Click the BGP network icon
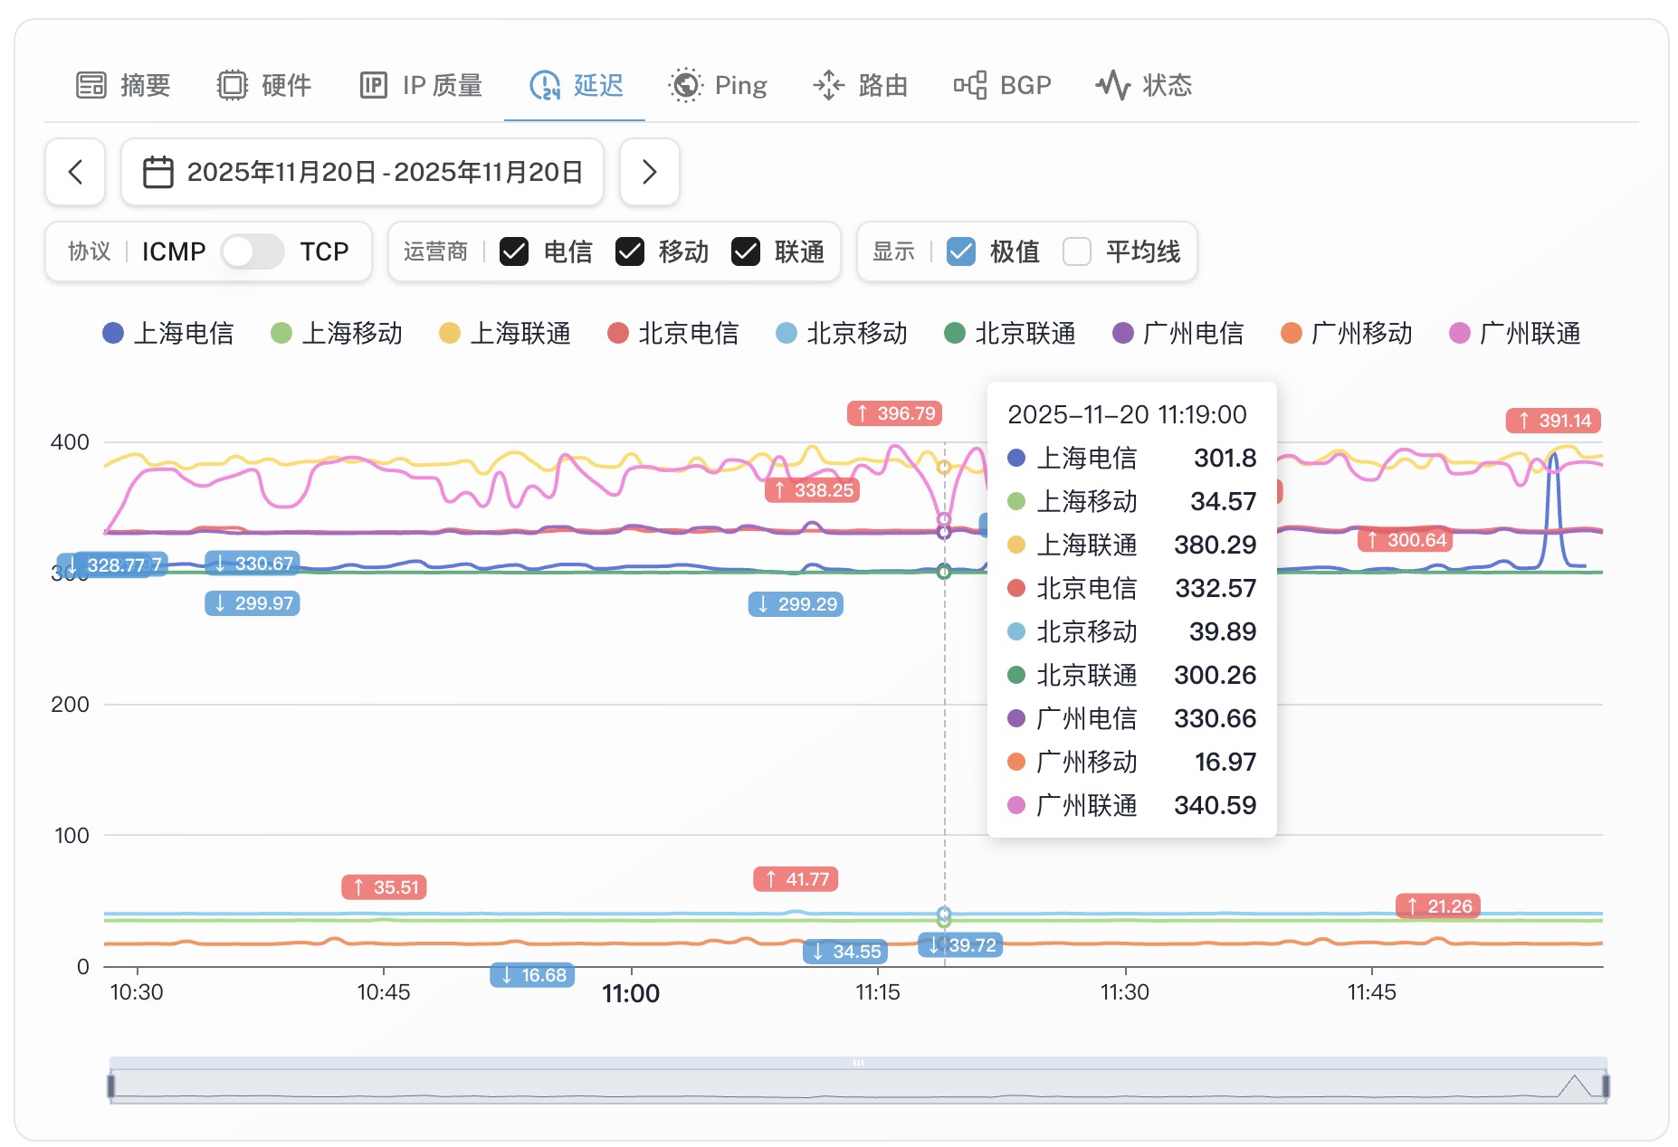The width and height of the screenshot is (1678, 1147). pos(969,85)
